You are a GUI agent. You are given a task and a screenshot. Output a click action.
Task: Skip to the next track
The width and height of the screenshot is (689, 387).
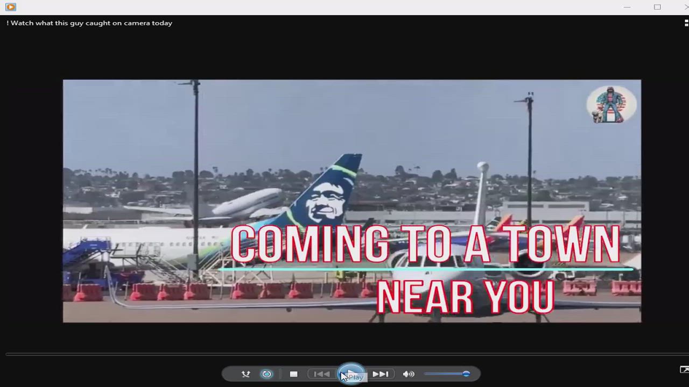pos(380,374)
